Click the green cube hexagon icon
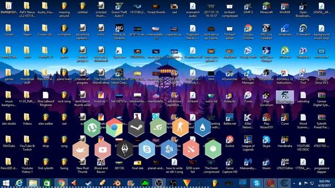The image size is (335, 188). (213, 149)
